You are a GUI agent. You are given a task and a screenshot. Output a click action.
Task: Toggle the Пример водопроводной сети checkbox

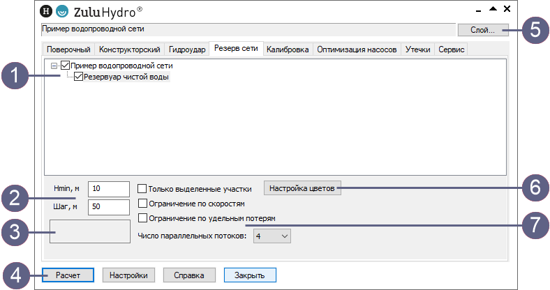pyautogui.click(x=66, y=66)
